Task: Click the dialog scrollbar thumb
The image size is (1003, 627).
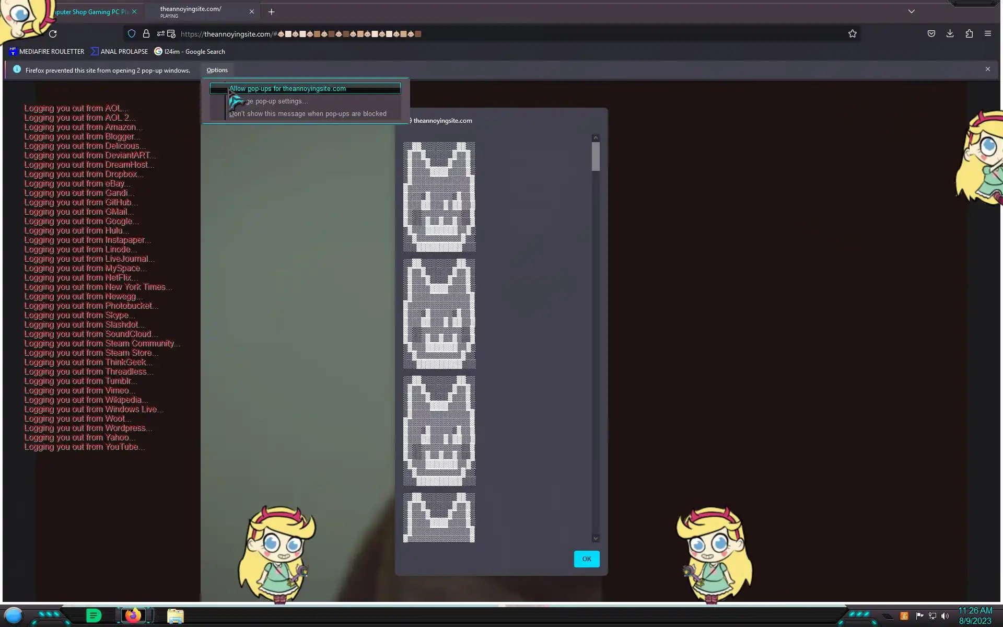Action: pos(596,156)
